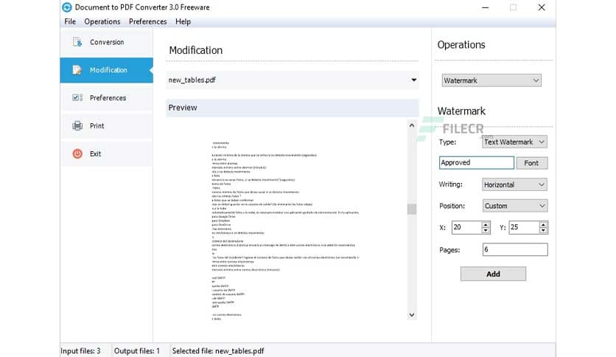Open the Operations menu
Screen dimensions: 616x357
tap(102, 21)
